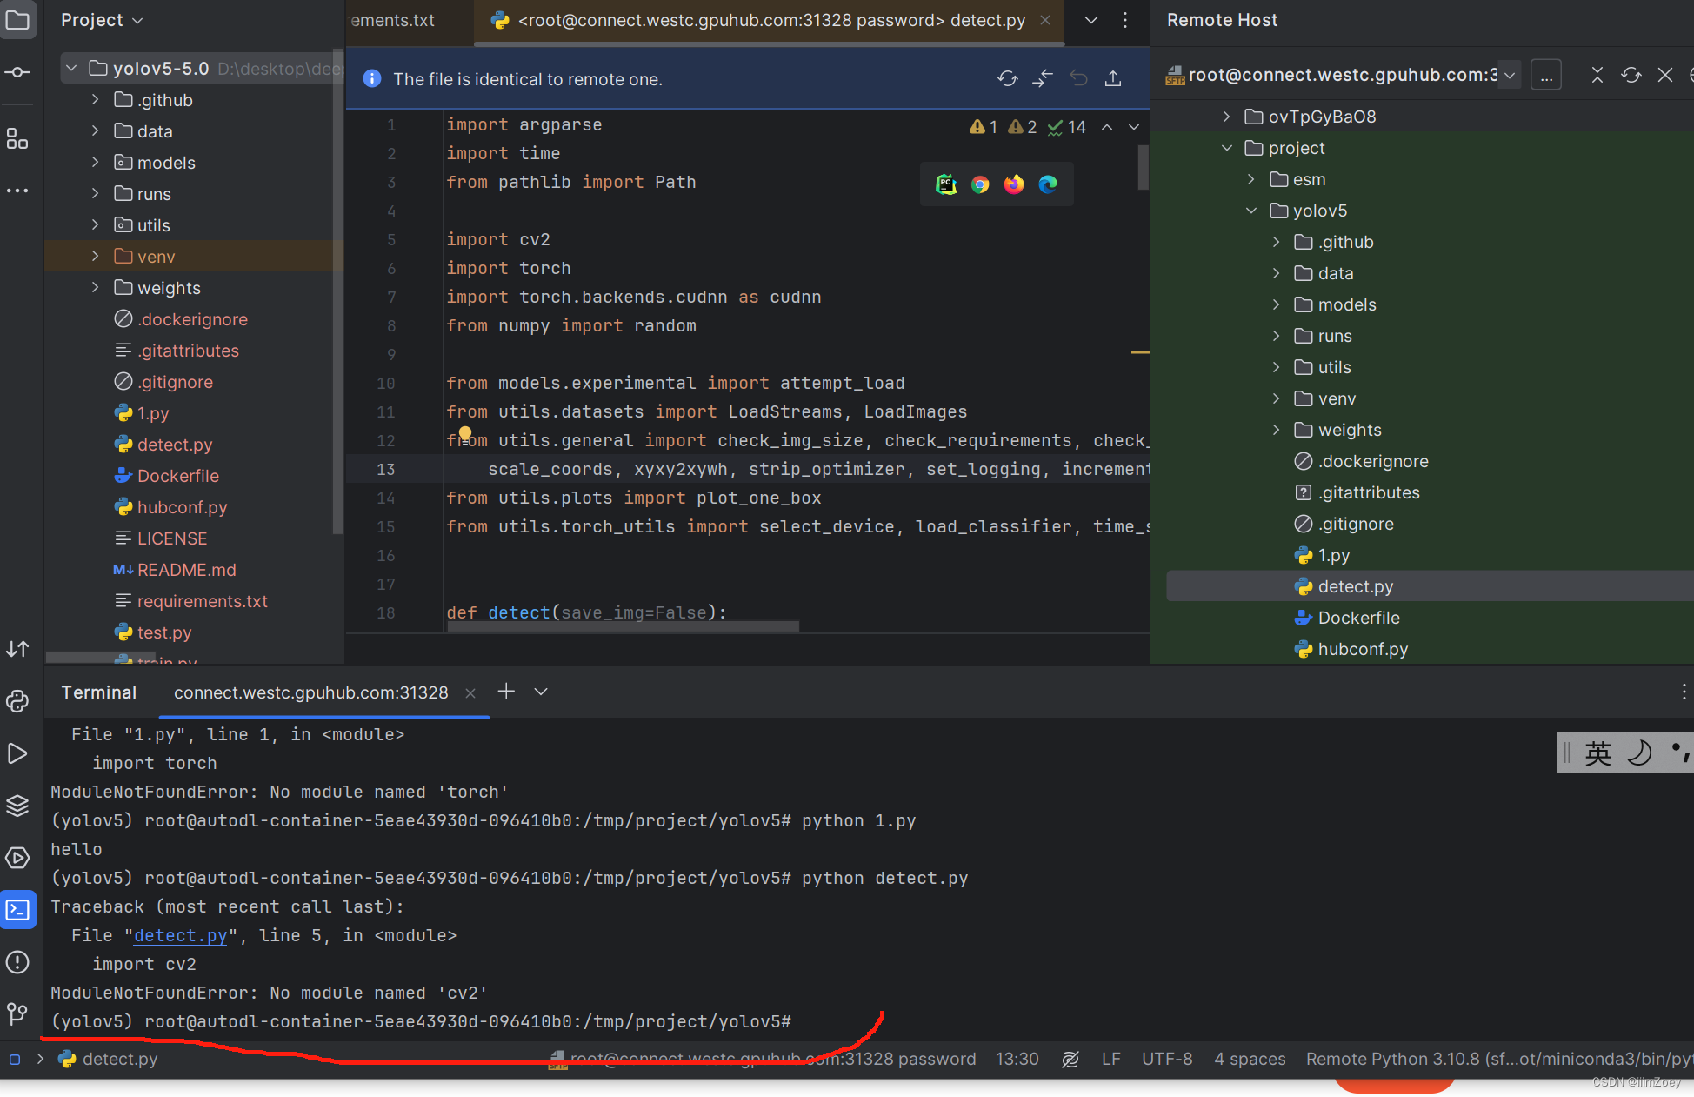This screenshot has width=1694, height=1097.
Task: Click the upload to remote icon
Action: click(1113, 79)
